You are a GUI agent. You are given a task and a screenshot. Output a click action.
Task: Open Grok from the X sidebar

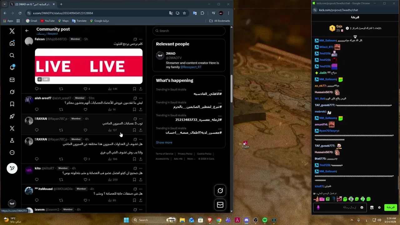12,92
